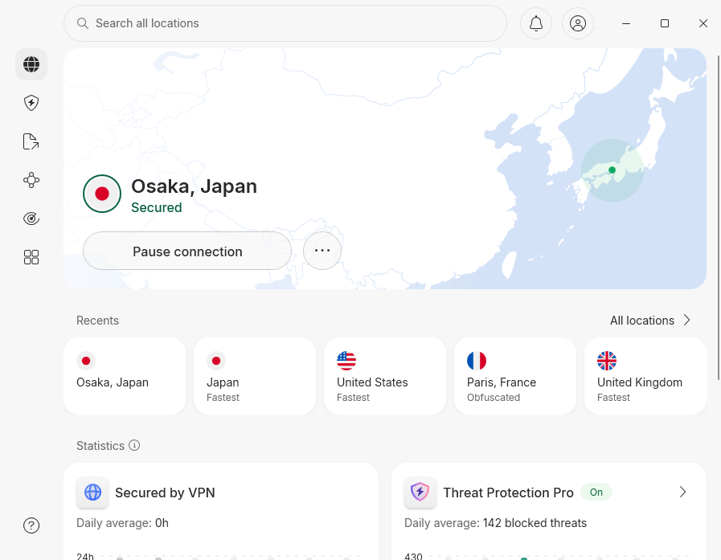Viewport: 721px width, 560px height.
Task: Open notifications bell
Action: tap(536, 23)
